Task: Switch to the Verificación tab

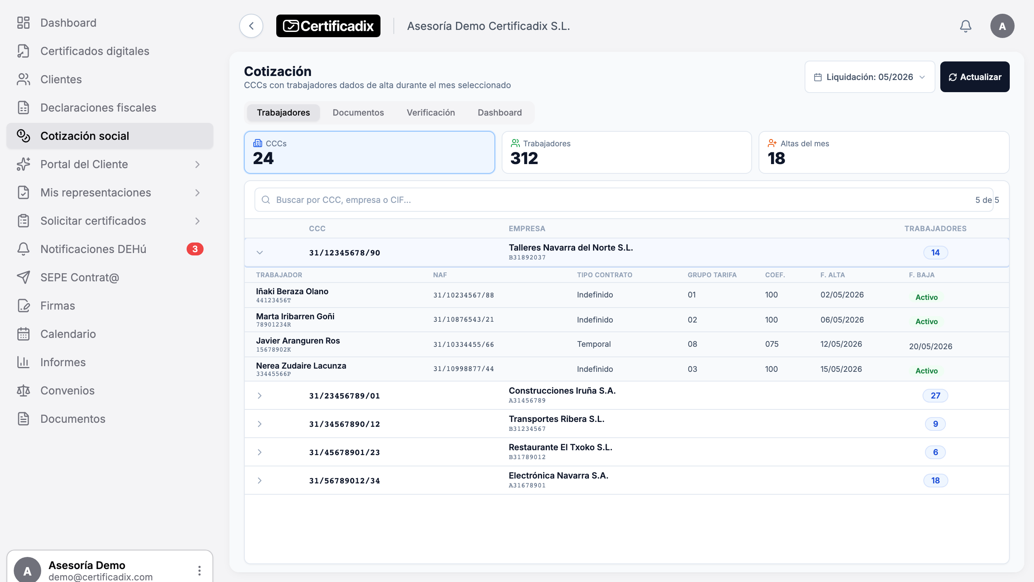Action: coord(431,113)
